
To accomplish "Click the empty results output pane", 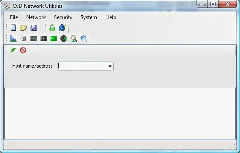I will coord(120,113).
